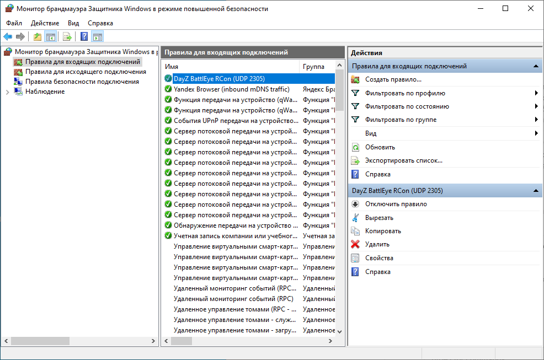Collapse the Правила для входящих подключений actions section

click(x=536, y=66)
